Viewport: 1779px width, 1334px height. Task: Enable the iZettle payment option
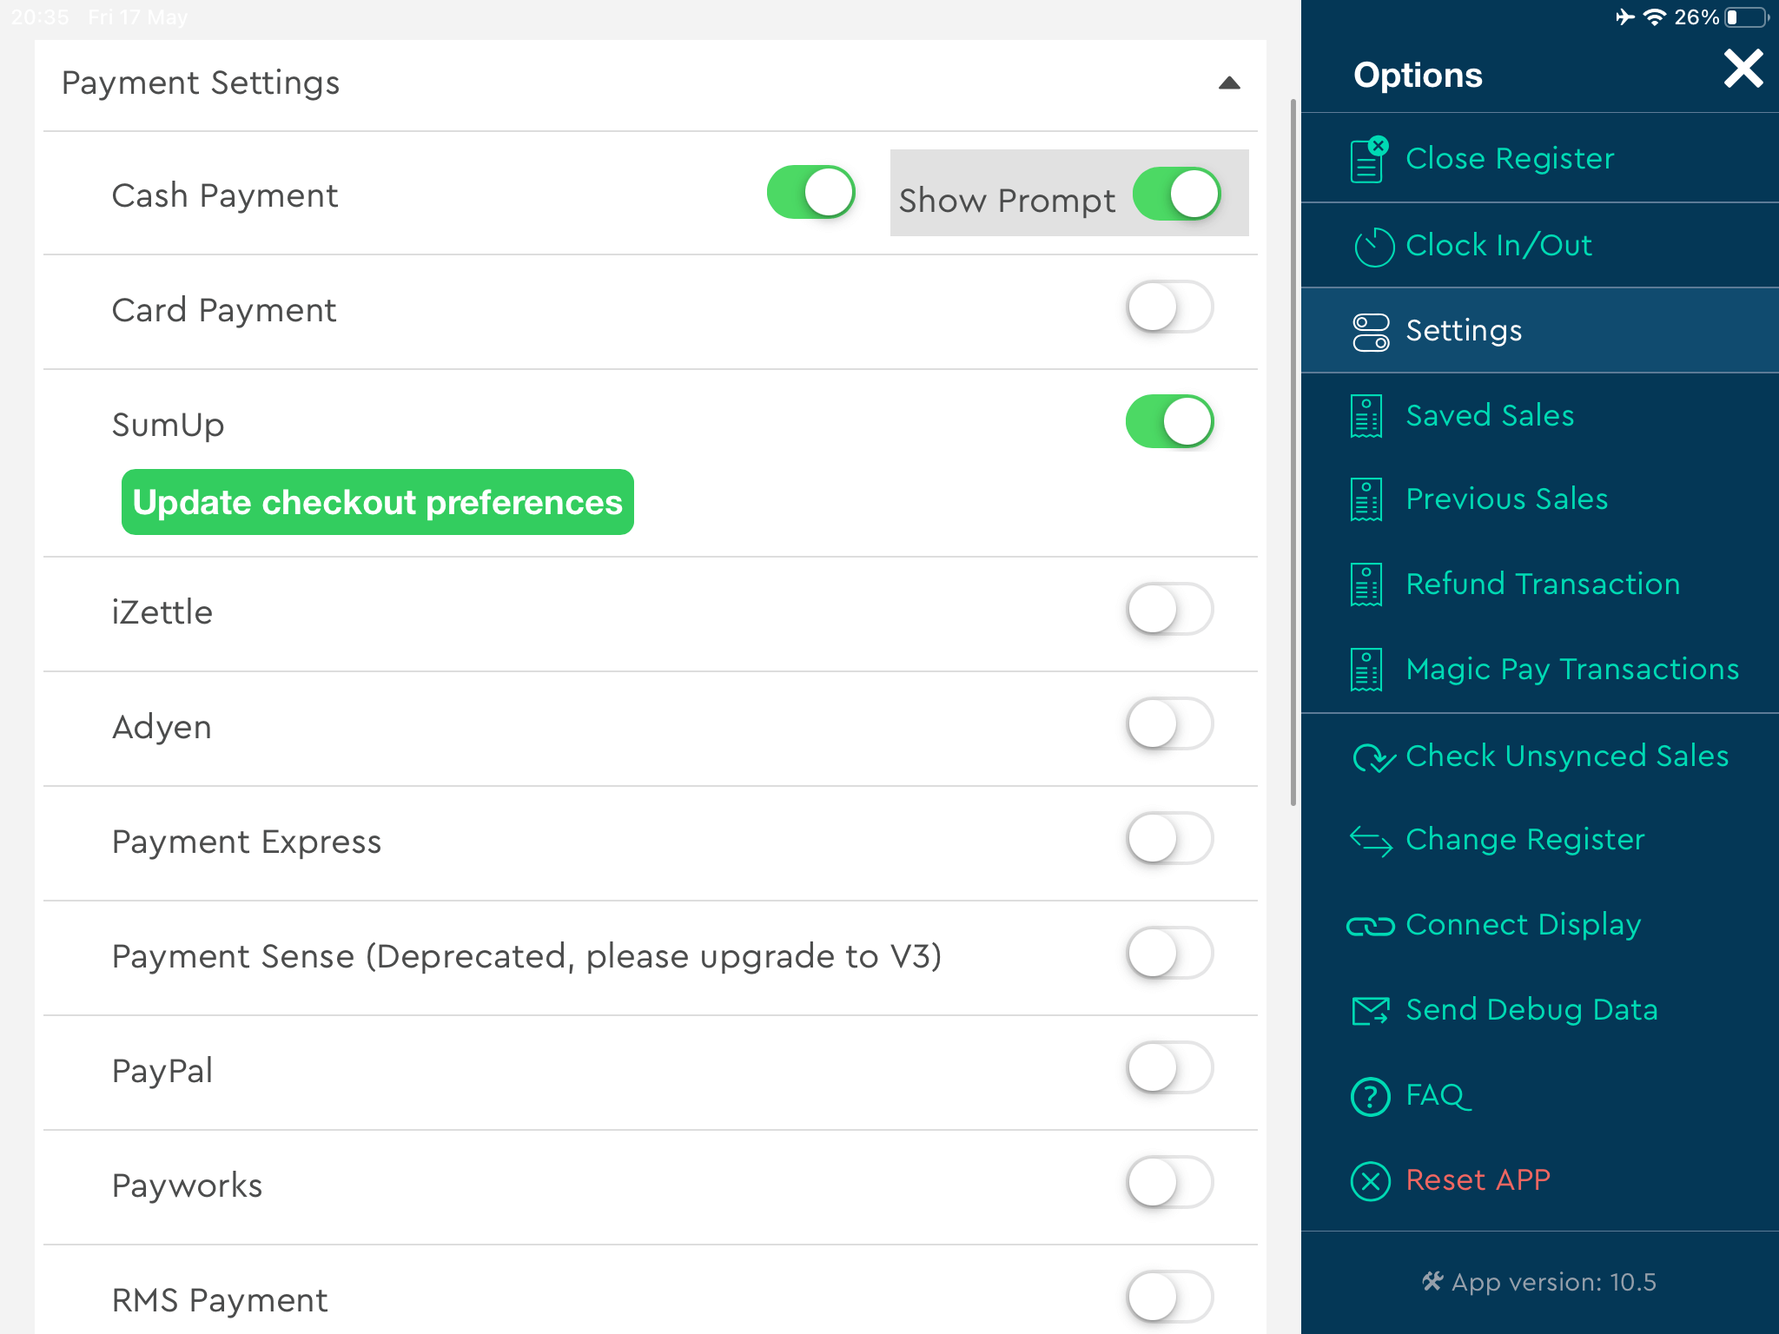(1169, 610)
